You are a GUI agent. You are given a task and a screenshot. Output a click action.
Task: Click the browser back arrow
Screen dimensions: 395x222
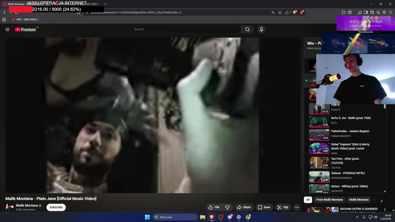tap(4, 12)
